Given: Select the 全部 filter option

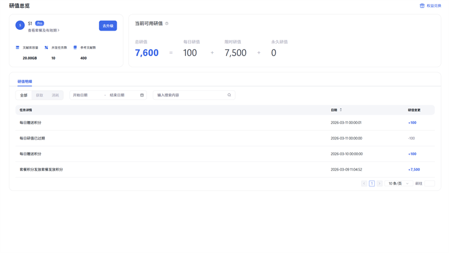Looking at the screenshot, I should (24, 95).
